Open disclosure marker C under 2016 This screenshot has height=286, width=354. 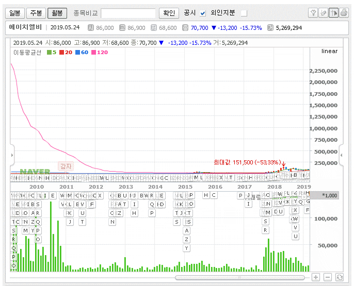pos(214,195)
